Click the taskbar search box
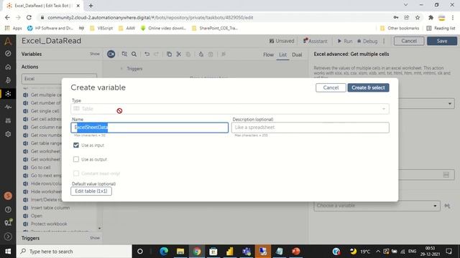This screenshot has height=258, width=460. coord(74,252)
